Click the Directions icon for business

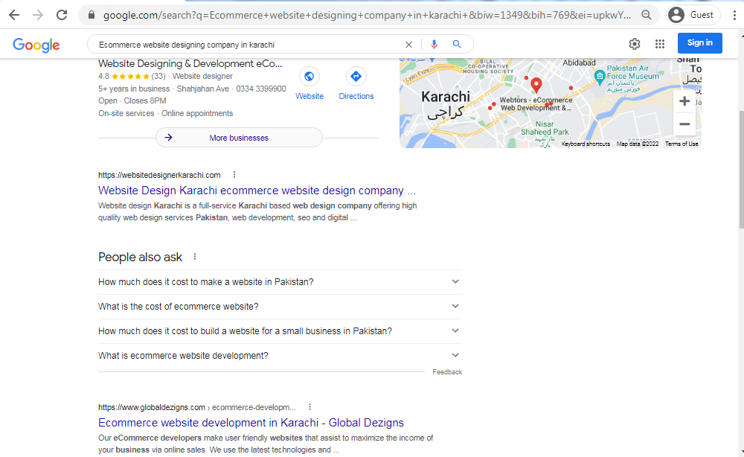[x=356, y=77]
